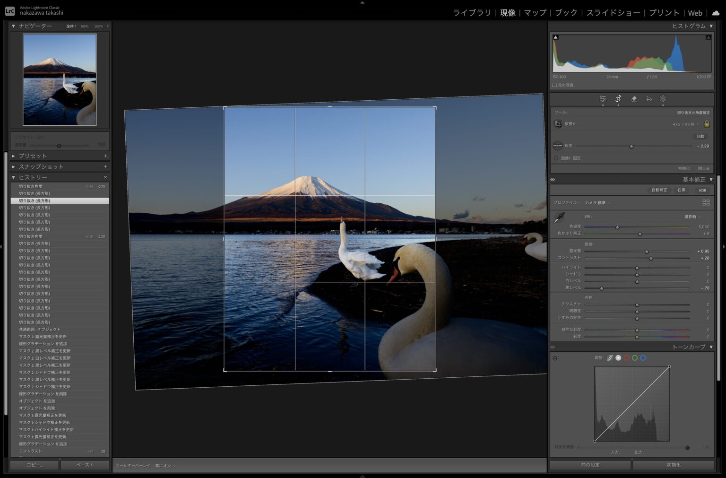726x478 pixels.
Task: Select the red channel in Tone Curve
Action: click(x=626, y=358)
